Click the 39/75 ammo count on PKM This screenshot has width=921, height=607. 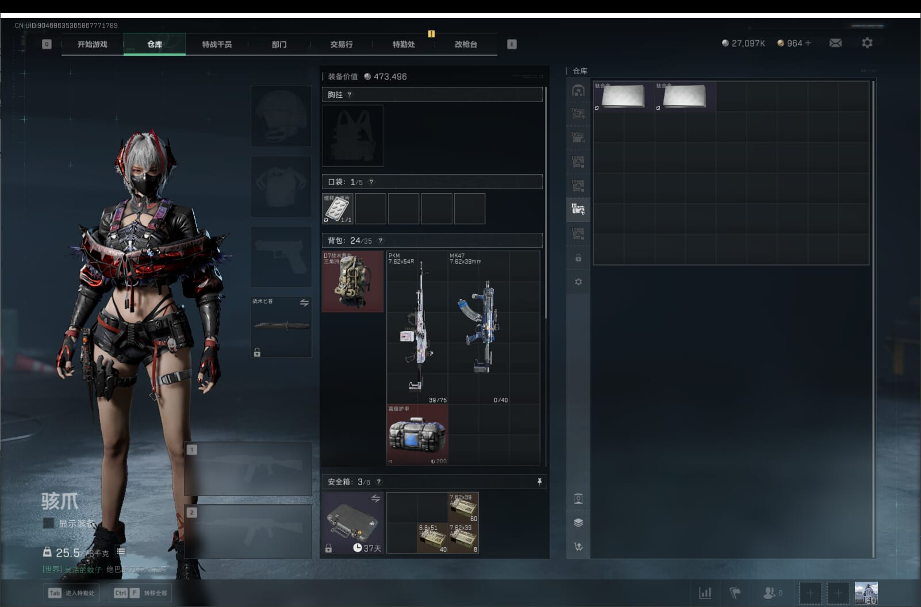click(438, 399)
